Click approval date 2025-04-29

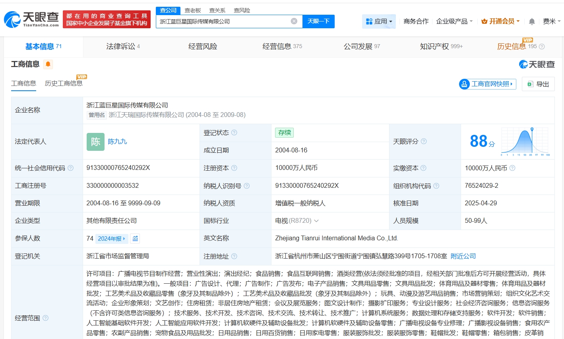481,203
